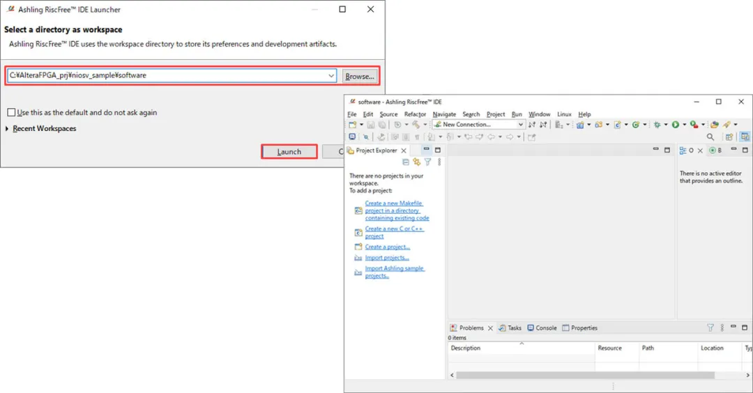Open the dropdown arrow next to the Forward arrow
The width and height of the screenshot is (753, 393).
519,137
